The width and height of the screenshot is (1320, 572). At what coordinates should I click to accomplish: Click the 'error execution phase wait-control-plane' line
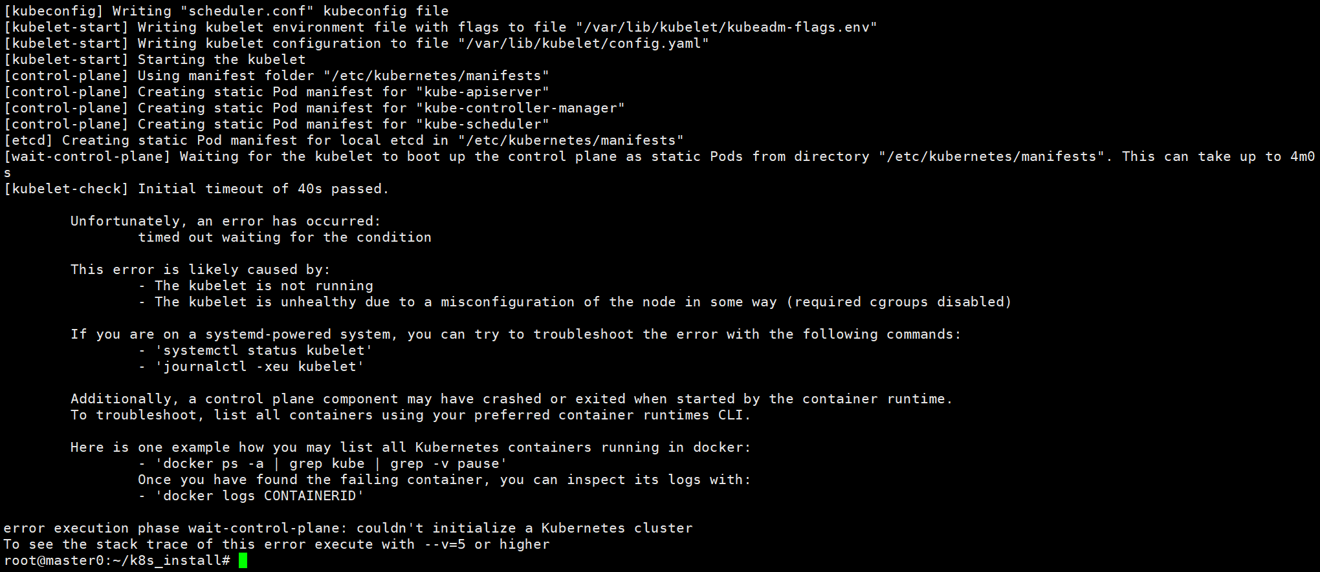tap(348, 528)
